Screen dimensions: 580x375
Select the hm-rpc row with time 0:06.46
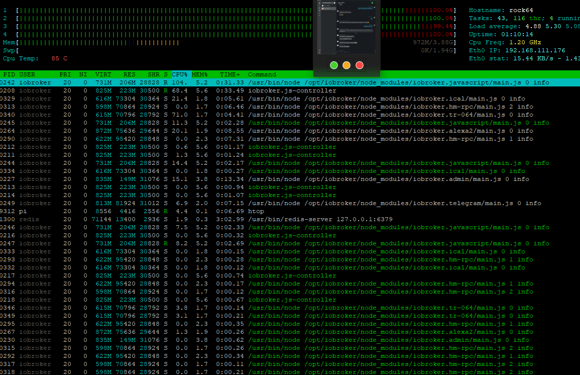coord(290,107)
